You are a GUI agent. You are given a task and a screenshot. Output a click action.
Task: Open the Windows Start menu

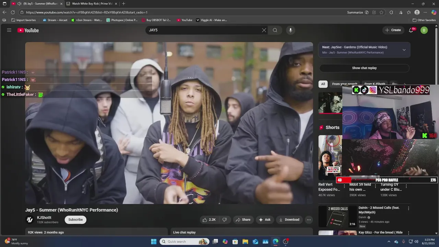pos(154,242)
